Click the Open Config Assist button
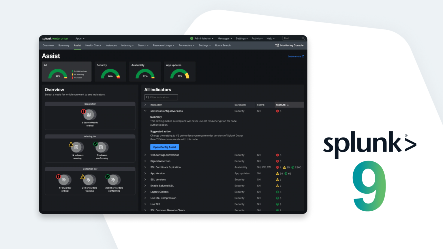This screenshot has width=443, height=249. click(164, 147)
